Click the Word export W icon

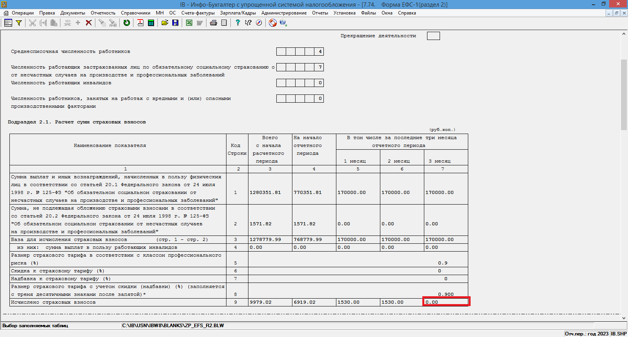pyautogui.click(x=200, y=23)
